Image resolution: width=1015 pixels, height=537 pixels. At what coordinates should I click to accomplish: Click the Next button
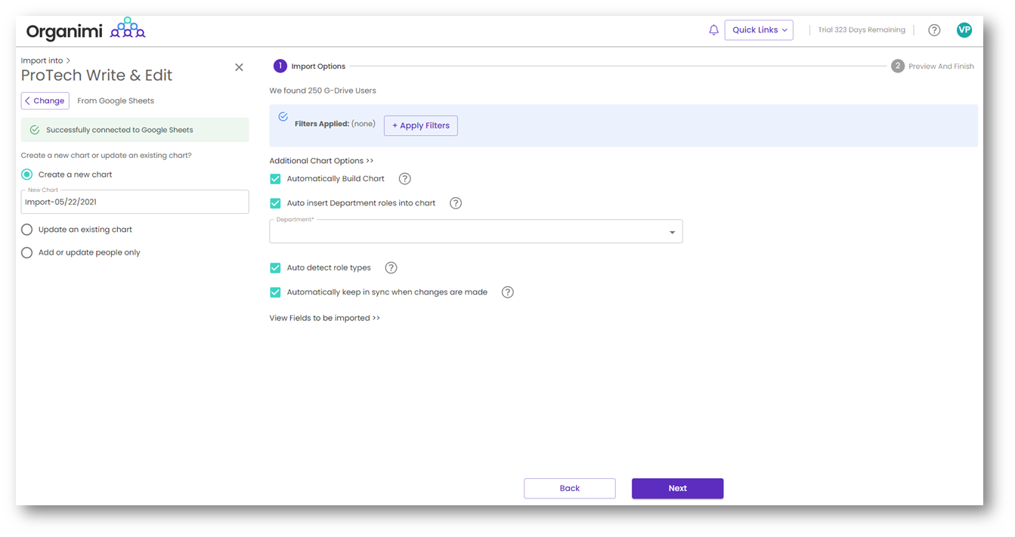[677, 489]
